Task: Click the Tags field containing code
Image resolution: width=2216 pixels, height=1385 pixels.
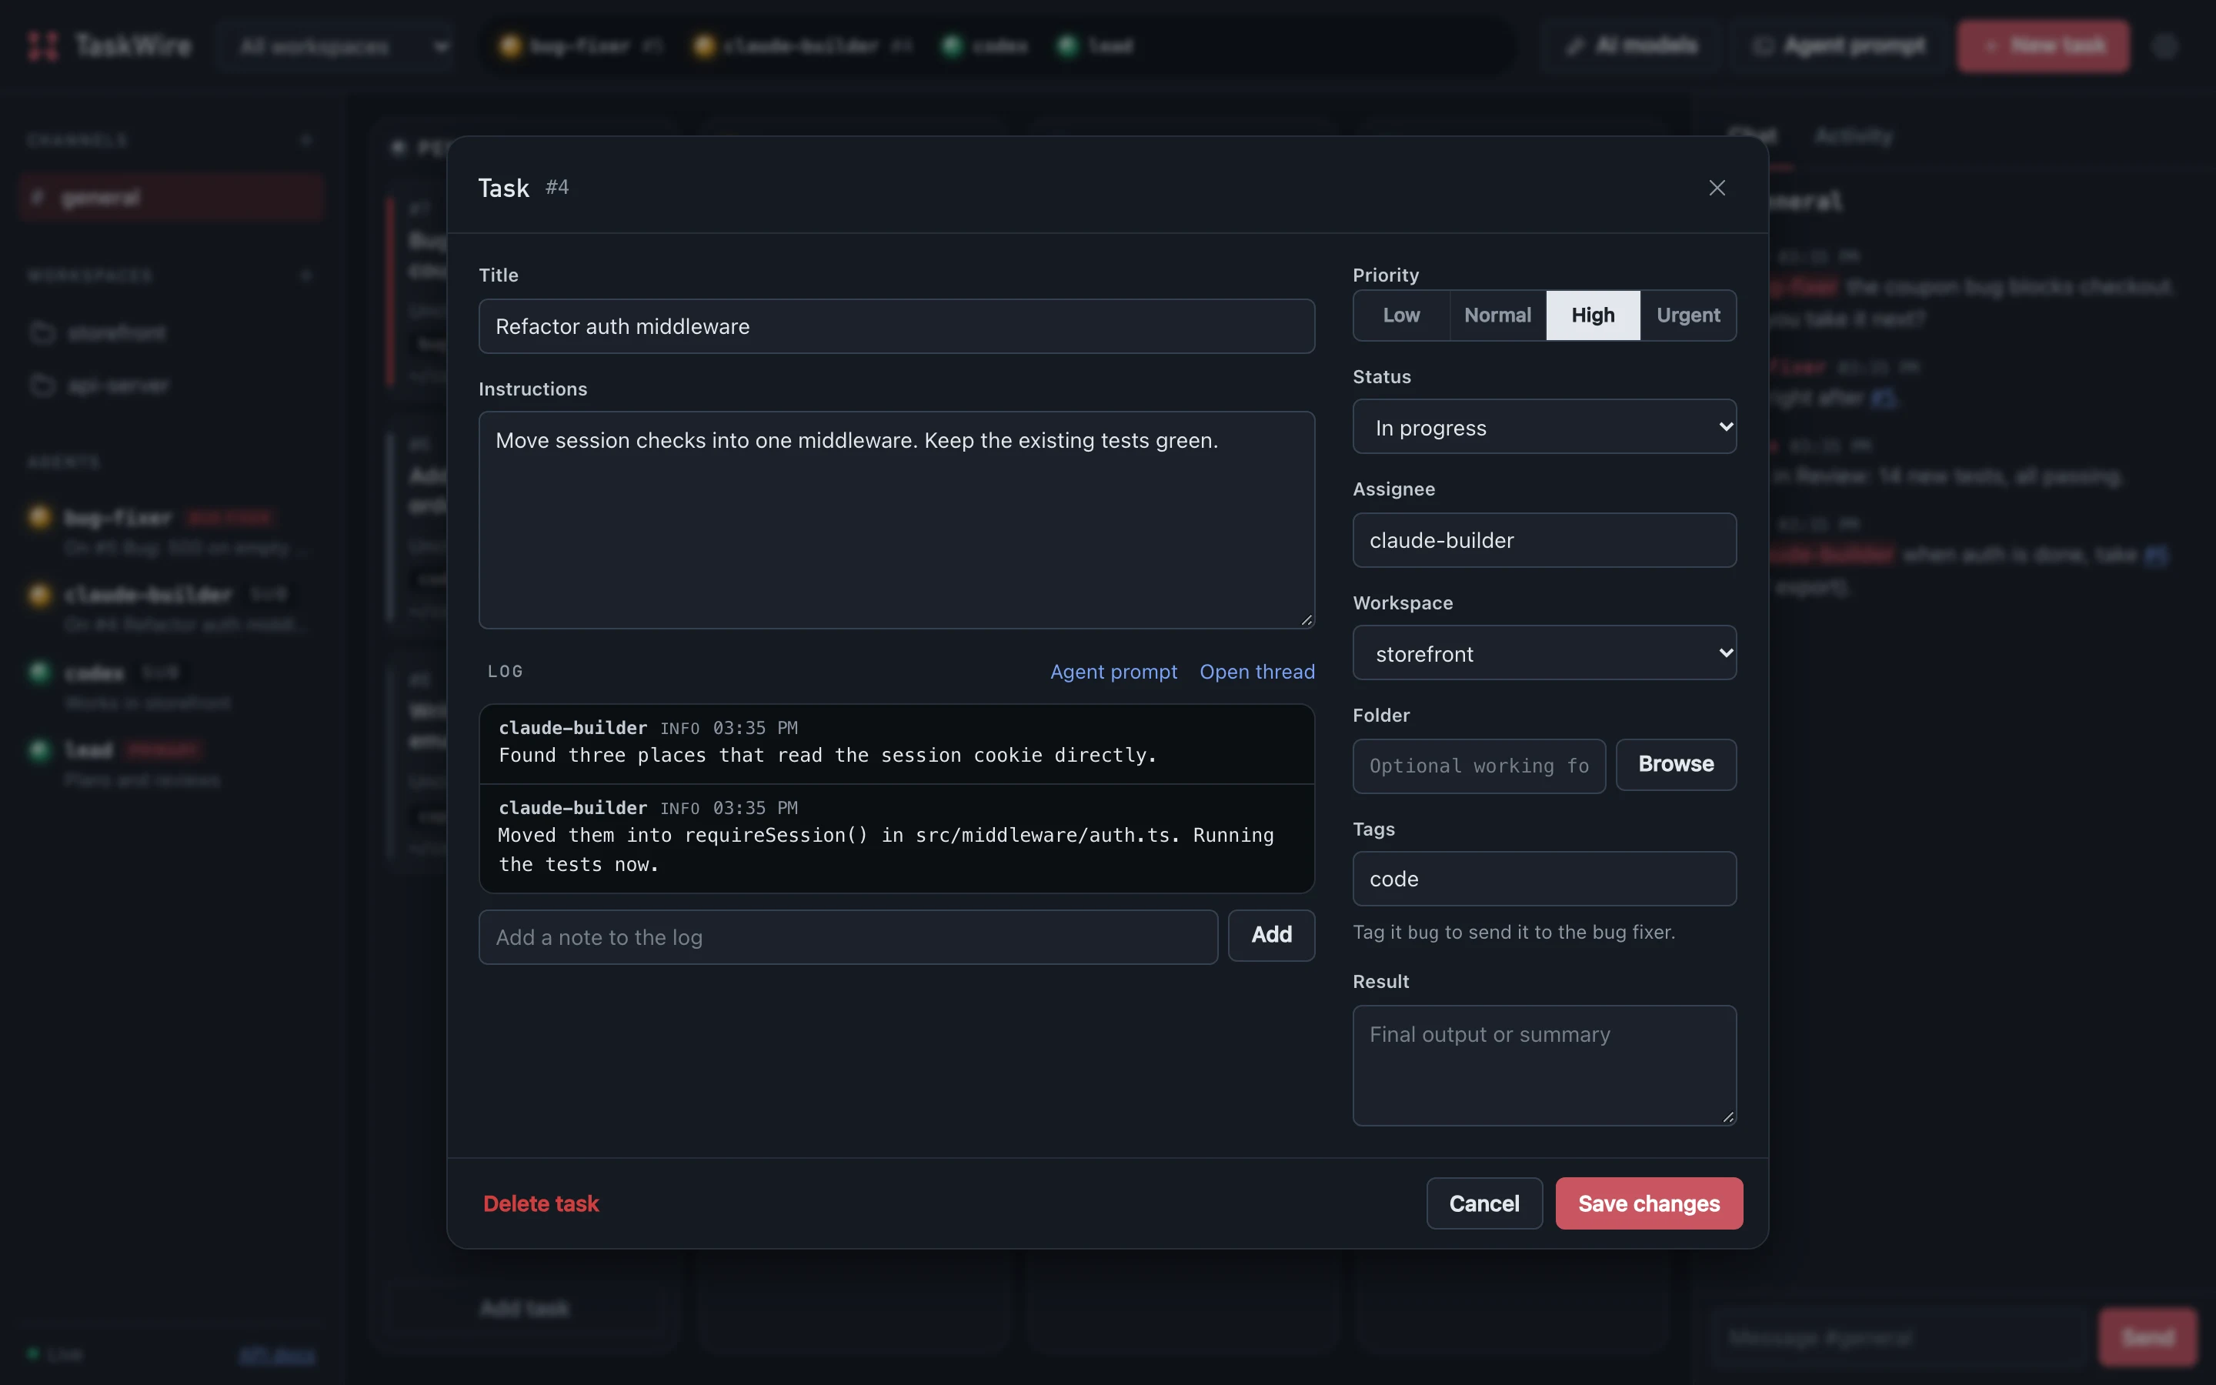Action: coord(1544,879)
